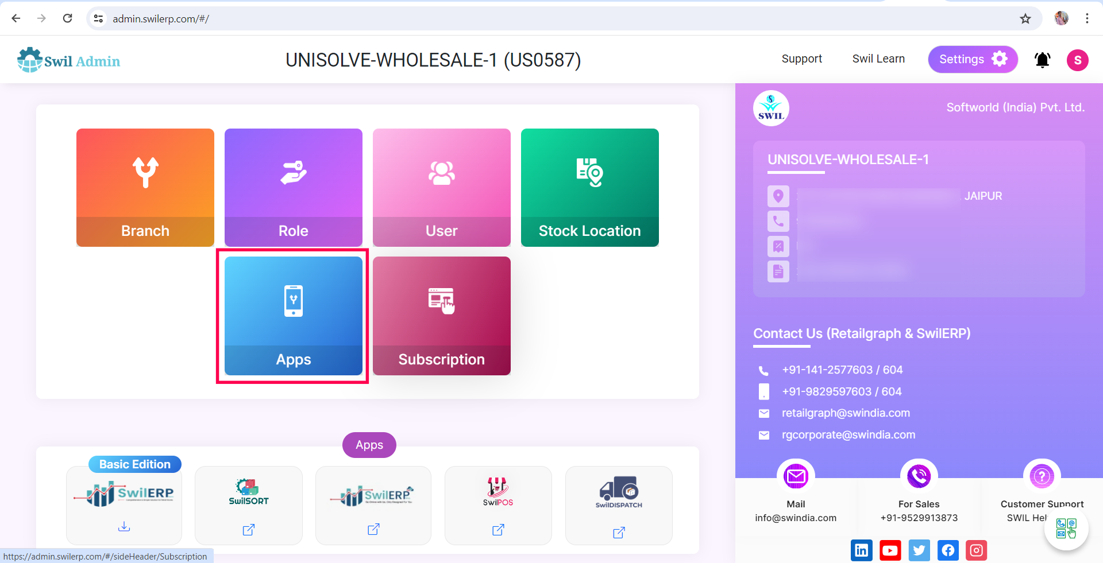
Task: Open the YouTube social link
Action: click(890, 550)
